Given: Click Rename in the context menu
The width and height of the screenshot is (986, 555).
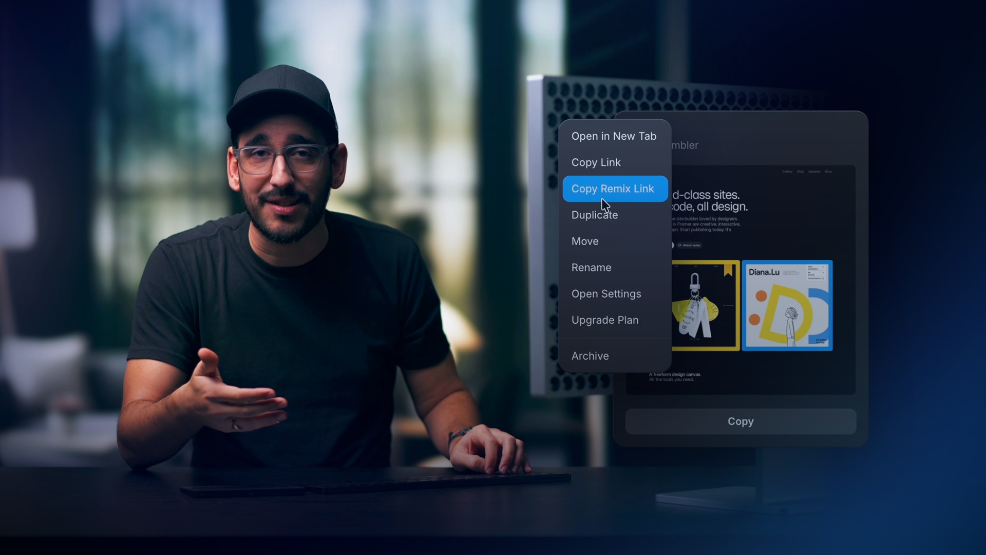Looking at the screenshot, I should 591,267.
